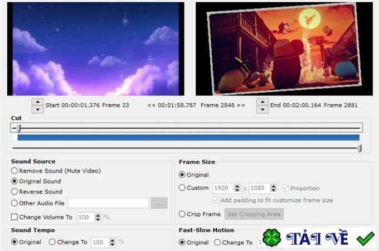Click the start frame preview thumbnail
Viewport: 379px width, 251px height.
click(96, 49)
